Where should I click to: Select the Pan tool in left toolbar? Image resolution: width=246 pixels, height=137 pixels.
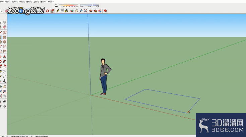(5, 86)
